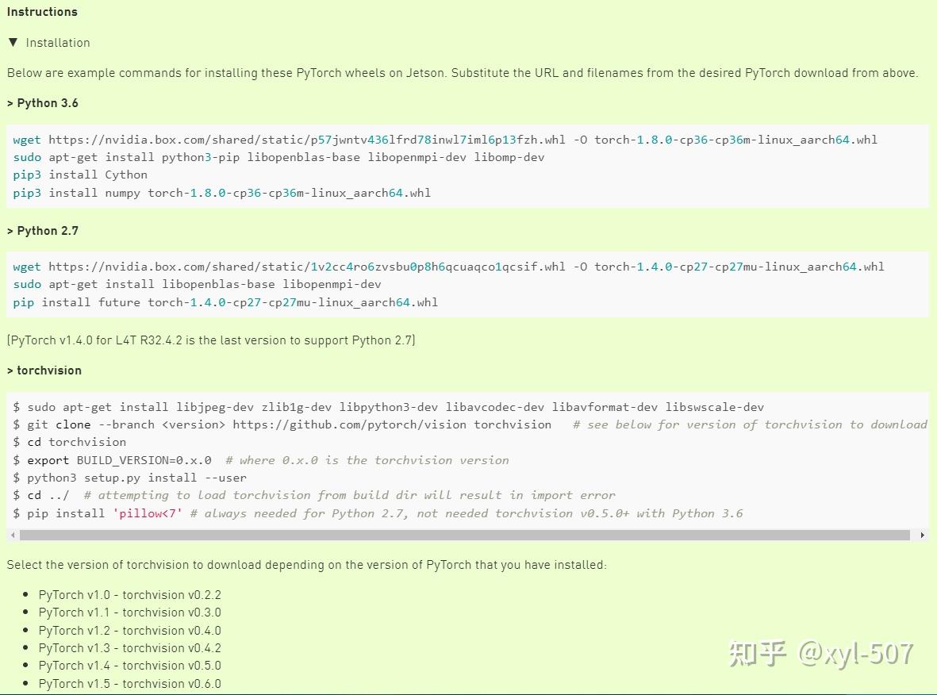The width and height of the screenshot is (937, 695).
Task: Click the '> Python 2.7' heading
Action: coord(42,231)
